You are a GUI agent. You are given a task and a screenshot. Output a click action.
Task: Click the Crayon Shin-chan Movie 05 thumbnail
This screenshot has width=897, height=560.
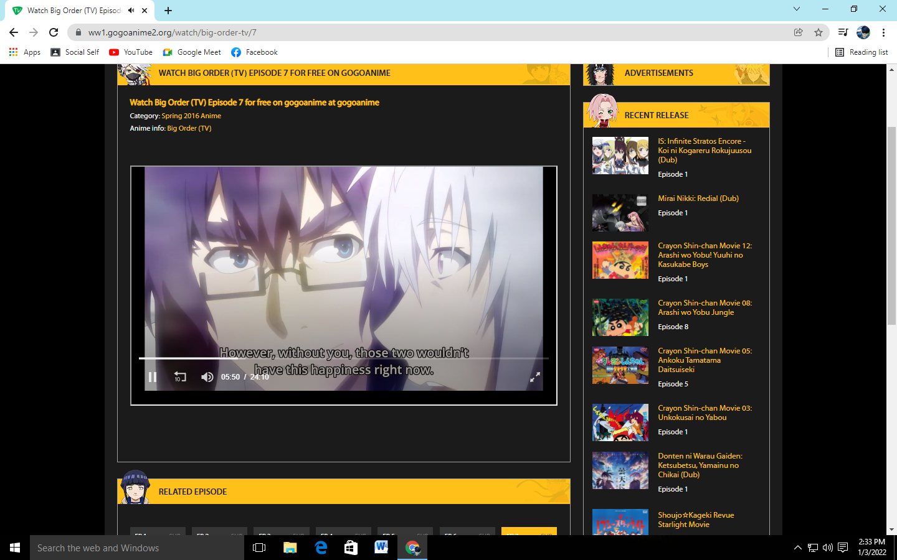pos(620,365)
